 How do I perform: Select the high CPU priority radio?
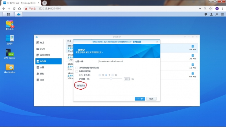113,75
